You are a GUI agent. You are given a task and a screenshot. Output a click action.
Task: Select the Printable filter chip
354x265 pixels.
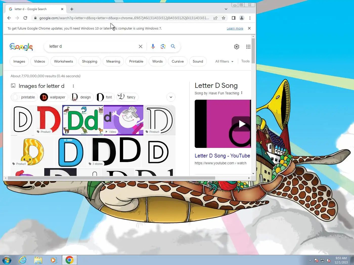pyautogui.click(x=136, y=61)
